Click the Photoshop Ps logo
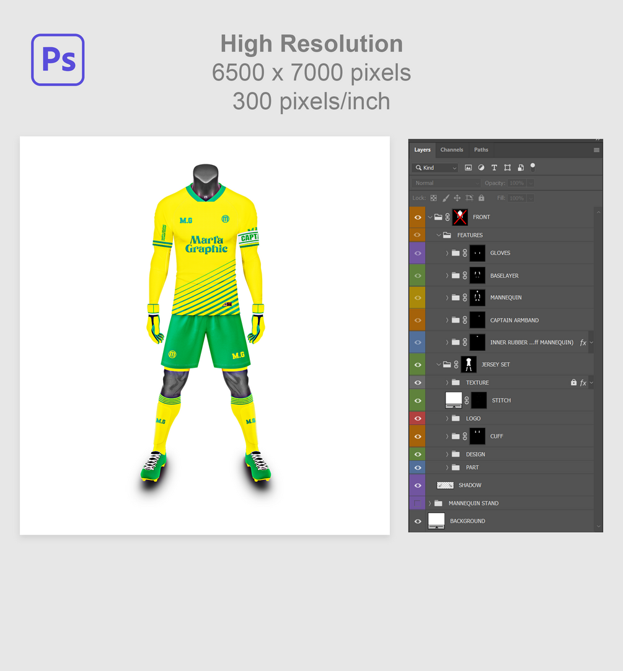Image resolution: width=623 pixels, height=671 pixels. (x=58, y=60)
